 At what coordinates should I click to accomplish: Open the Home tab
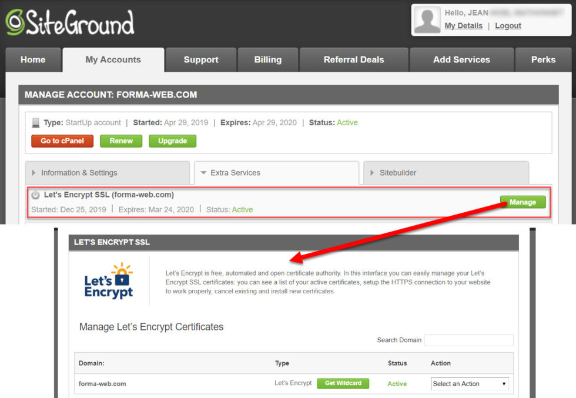(x=33, y=59)
